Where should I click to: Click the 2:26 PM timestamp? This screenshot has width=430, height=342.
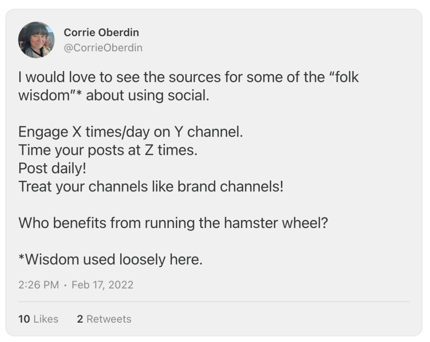coord(39,285)
